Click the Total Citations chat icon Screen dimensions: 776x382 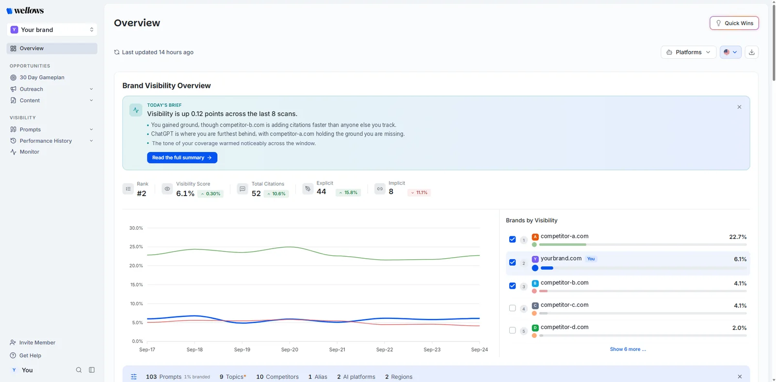point(242,189)
